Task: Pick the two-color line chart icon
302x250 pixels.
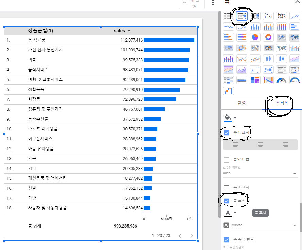Action: [x=242, y=59]
